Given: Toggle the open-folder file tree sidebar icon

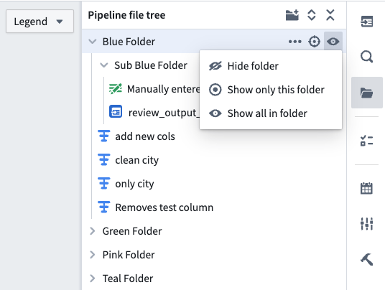Looking at the screenshot, I should pos(367,93).
